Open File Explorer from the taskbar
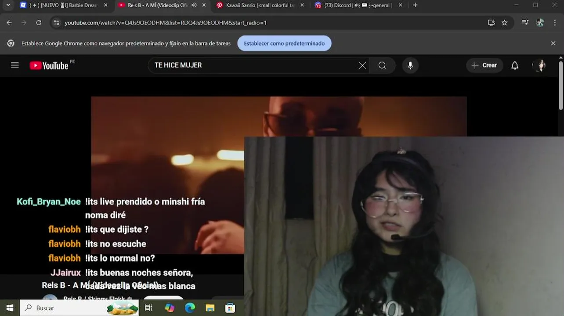 (210, 308)
